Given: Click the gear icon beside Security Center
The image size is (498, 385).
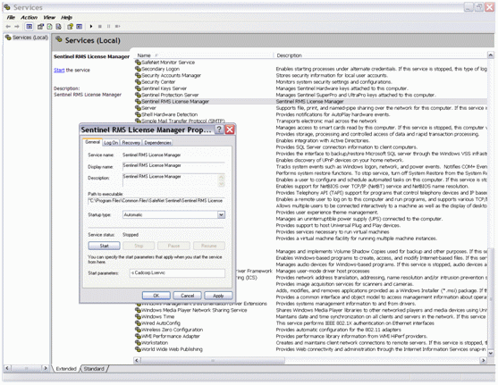Looking at the screenshot, I should pyautogui.click(x=138, y=82).
